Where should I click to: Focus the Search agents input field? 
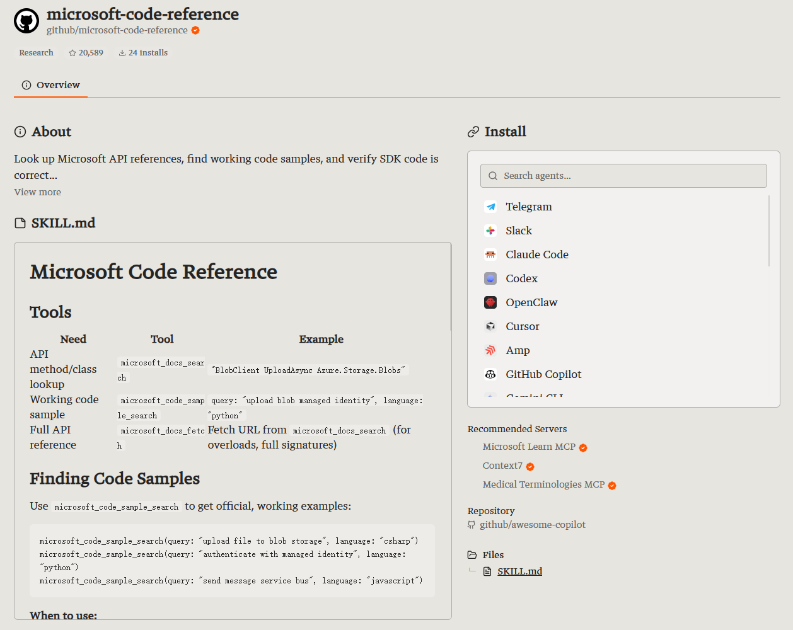pyautogui.click(x=623, y=176)
